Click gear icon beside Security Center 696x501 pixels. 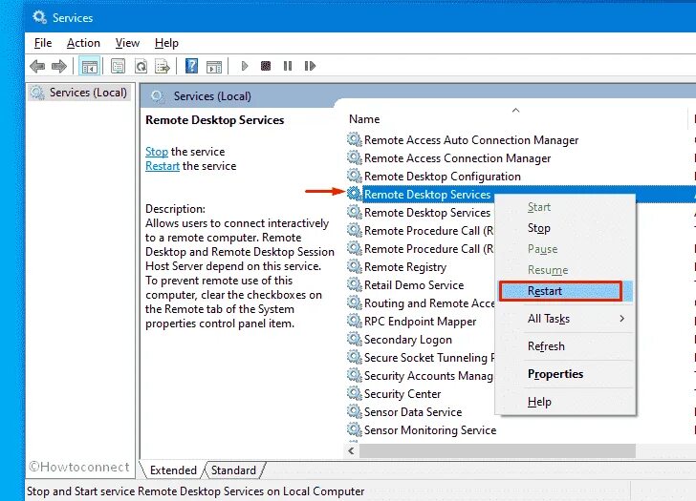tap(354, 393)
